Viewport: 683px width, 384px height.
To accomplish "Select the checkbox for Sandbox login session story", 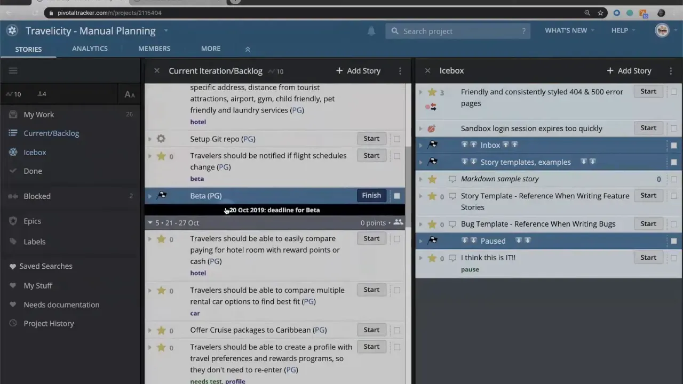I will [x=673, y=128].
